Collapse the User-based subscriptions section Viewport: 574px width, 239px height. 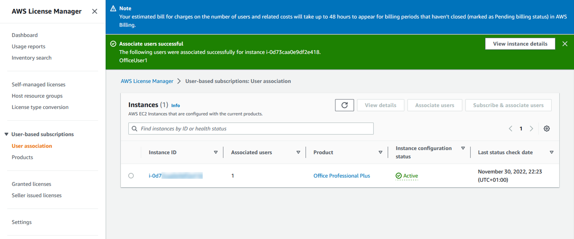6,134
